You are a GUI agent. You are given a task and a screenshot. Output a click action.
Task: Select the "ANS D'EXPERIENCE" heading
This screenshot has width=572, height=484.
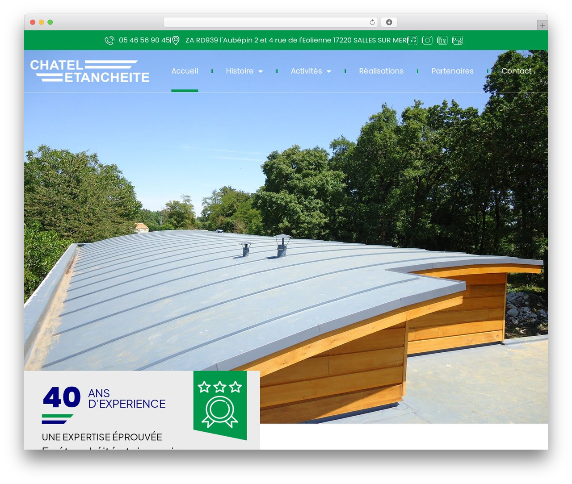(x=127, y=399)
